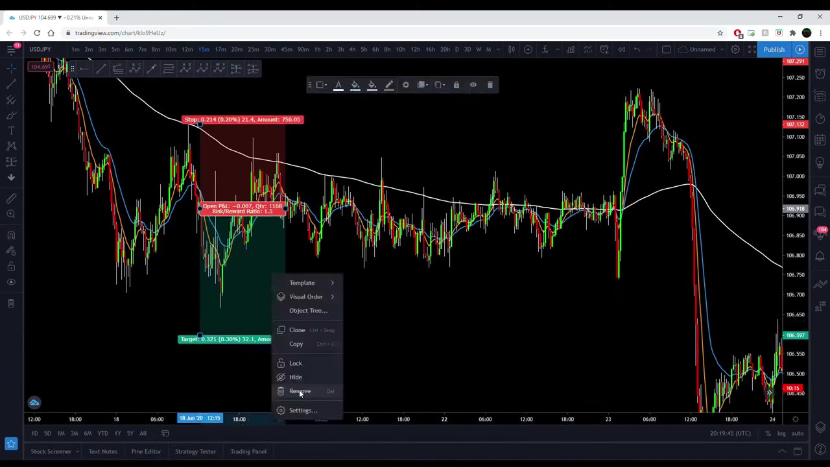Image resolution: width=830 pixels, height=467 pixels.
Task: Toggle hide all drawings eye icon
Action: (x=11, y=283)
